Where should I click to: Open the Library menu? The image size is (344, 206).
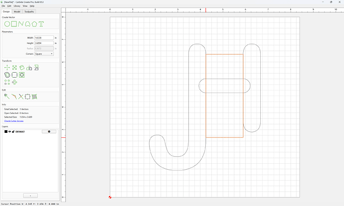click(17, 6)
